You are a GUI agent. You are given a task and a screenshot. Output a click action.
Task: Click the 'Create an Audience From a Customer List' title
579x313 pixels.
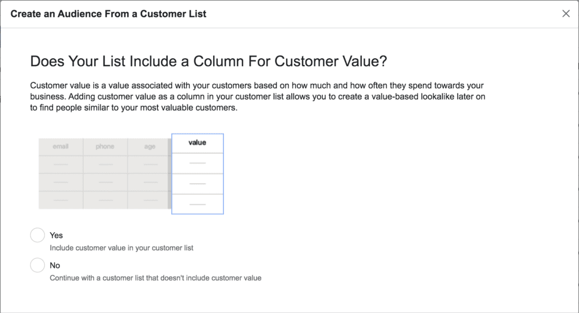point(108,14)
